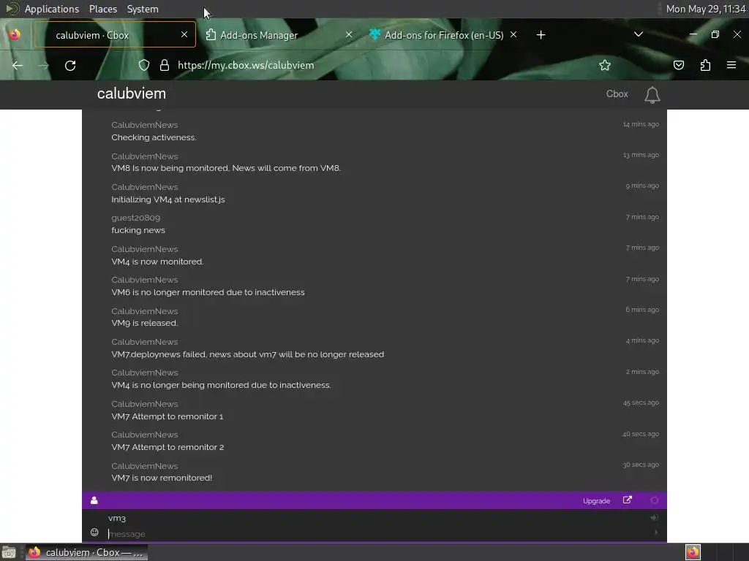Open the Pocket save icon
Image resolution: width=749 pixels, height=561 pixels.
[x=678, y=65]
